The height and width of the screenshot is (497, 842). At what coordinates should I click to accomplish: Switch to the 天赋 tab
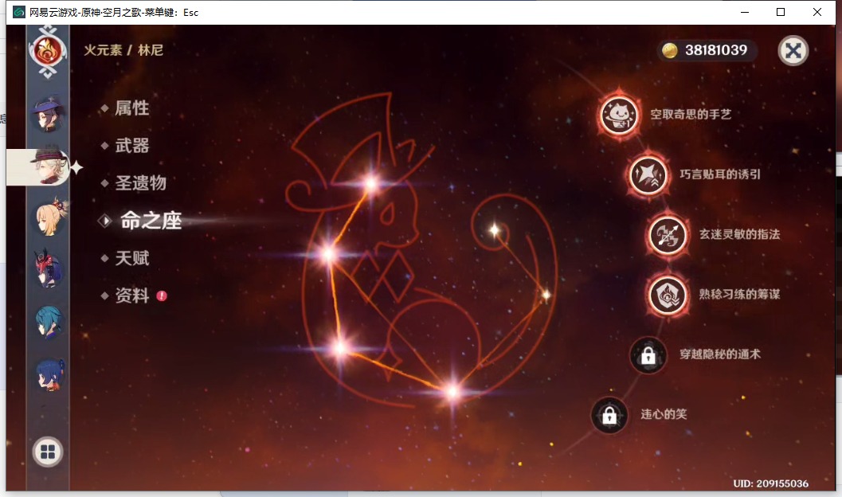(131, 258)
